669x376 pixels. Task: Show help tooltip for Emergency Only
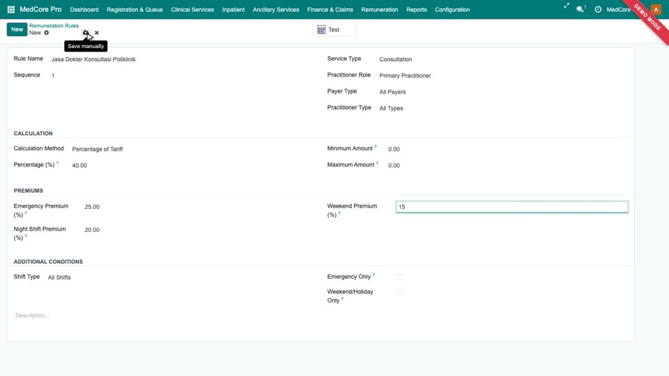pyautogui.click(x=374, y=275)
